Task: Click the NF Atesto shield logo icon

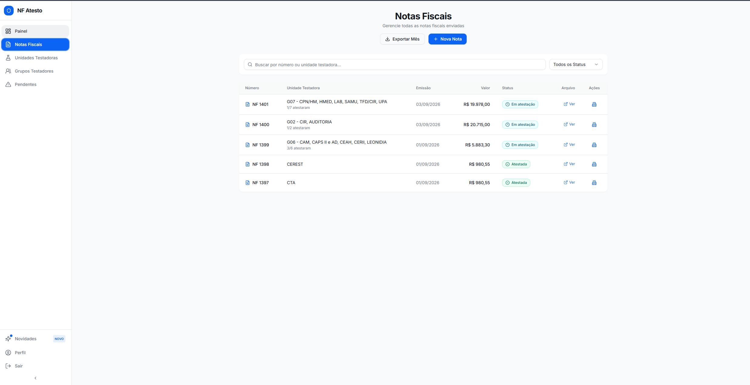Action: [x=9, y=11]
